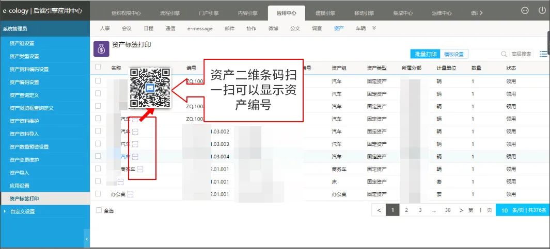Screen dimensions: 550x249
Task: Open 人事 module menu
Action: pyautogui.click(x=104, y=28)
